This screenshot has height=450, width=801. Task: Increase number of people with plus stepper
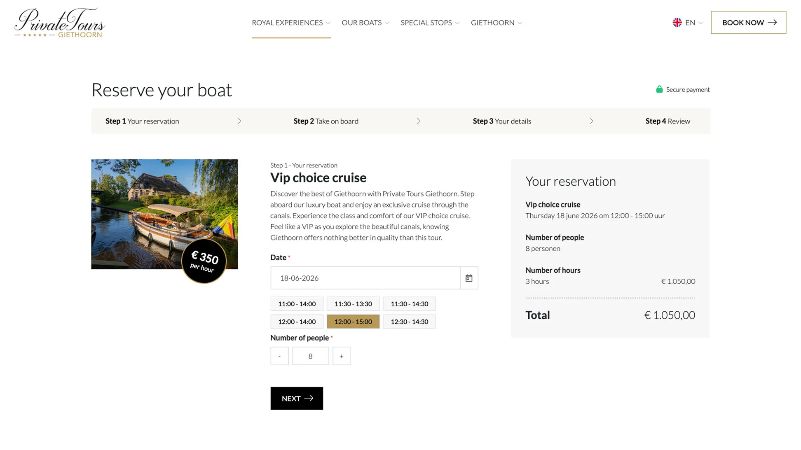342,356
